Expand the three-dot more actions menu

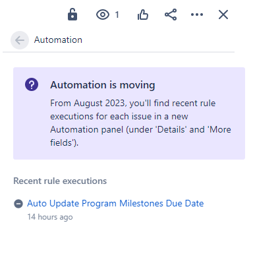point(197,15)
